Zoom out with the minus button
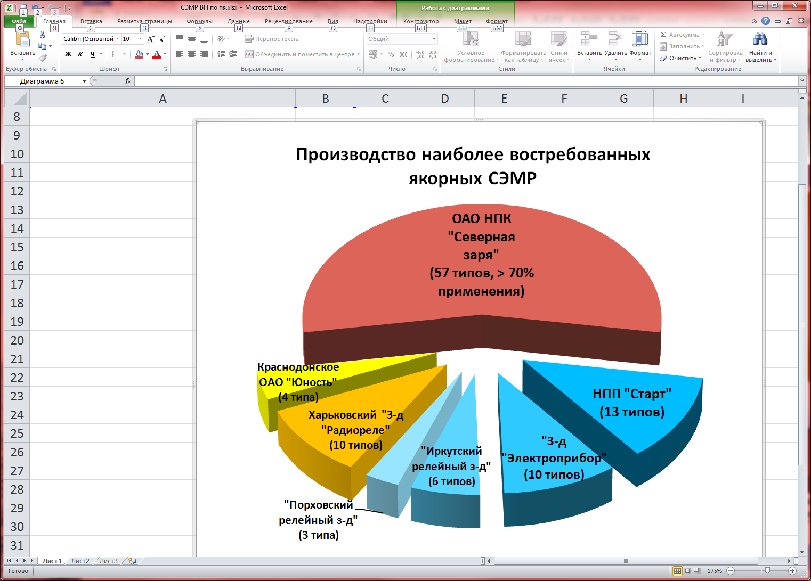The height and width of the screenshot is (581, 811). pyautogui.click(x=731, y=571)
